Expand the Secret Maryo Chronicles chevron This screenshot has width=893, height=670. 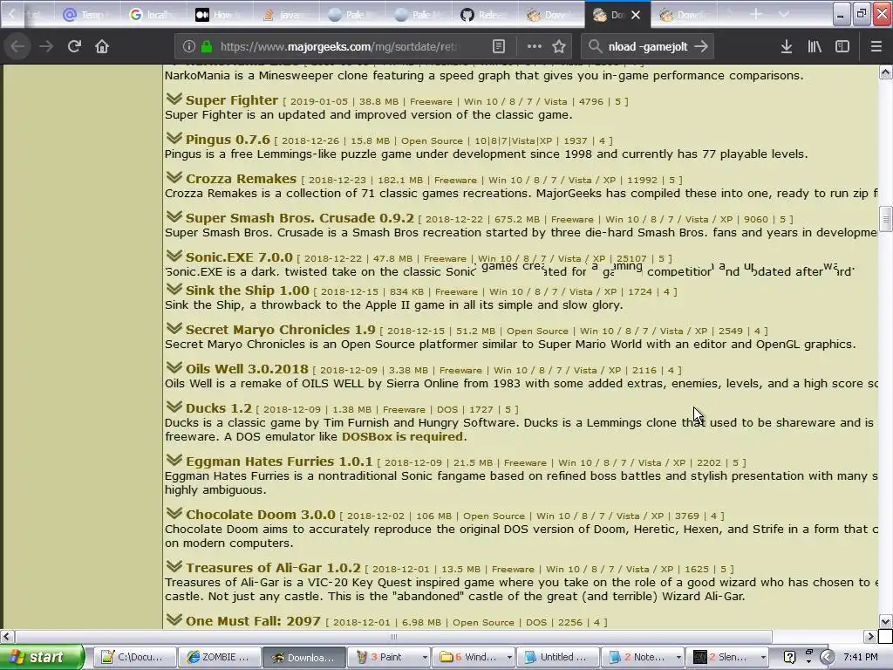click(174, 329)
